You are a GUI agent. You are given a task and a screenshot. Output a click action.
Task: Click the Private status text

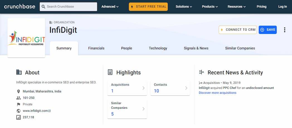28,104
